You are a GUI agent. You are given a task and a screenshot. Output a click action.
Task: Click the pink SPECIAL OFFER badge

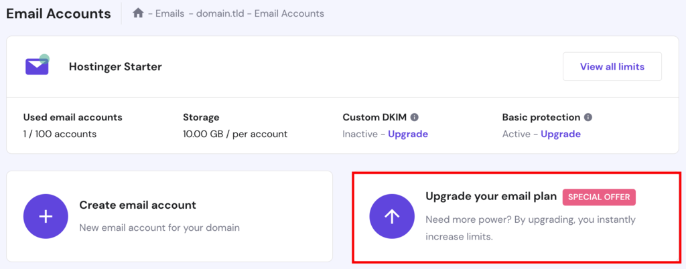(x=599, y=197)
